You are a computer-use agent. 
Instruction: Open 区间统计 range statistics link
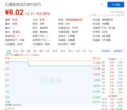pyautogui.click(x=106, y=51)
